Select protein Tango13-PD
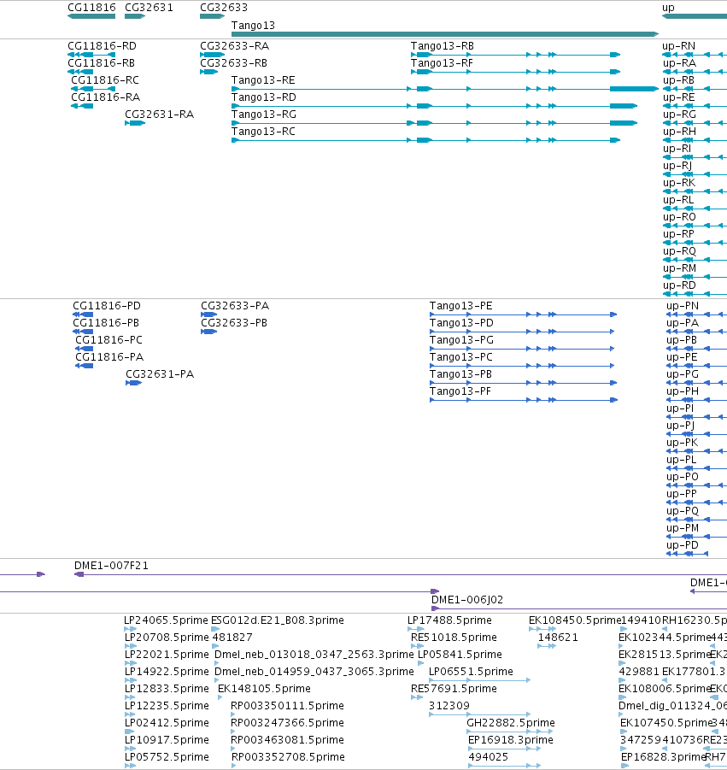This screenshot has width=727, height=770. [461, 323]
